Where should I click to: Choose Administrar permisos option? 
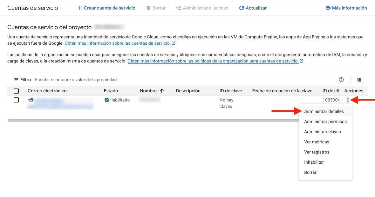(x=325, y=121)
